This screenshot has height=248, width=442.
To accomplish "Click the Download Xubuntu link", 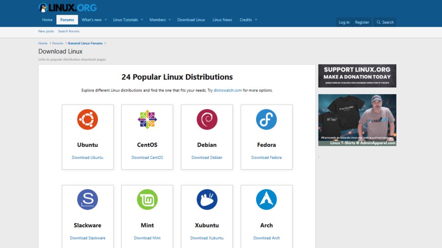I will click(207, 238).
